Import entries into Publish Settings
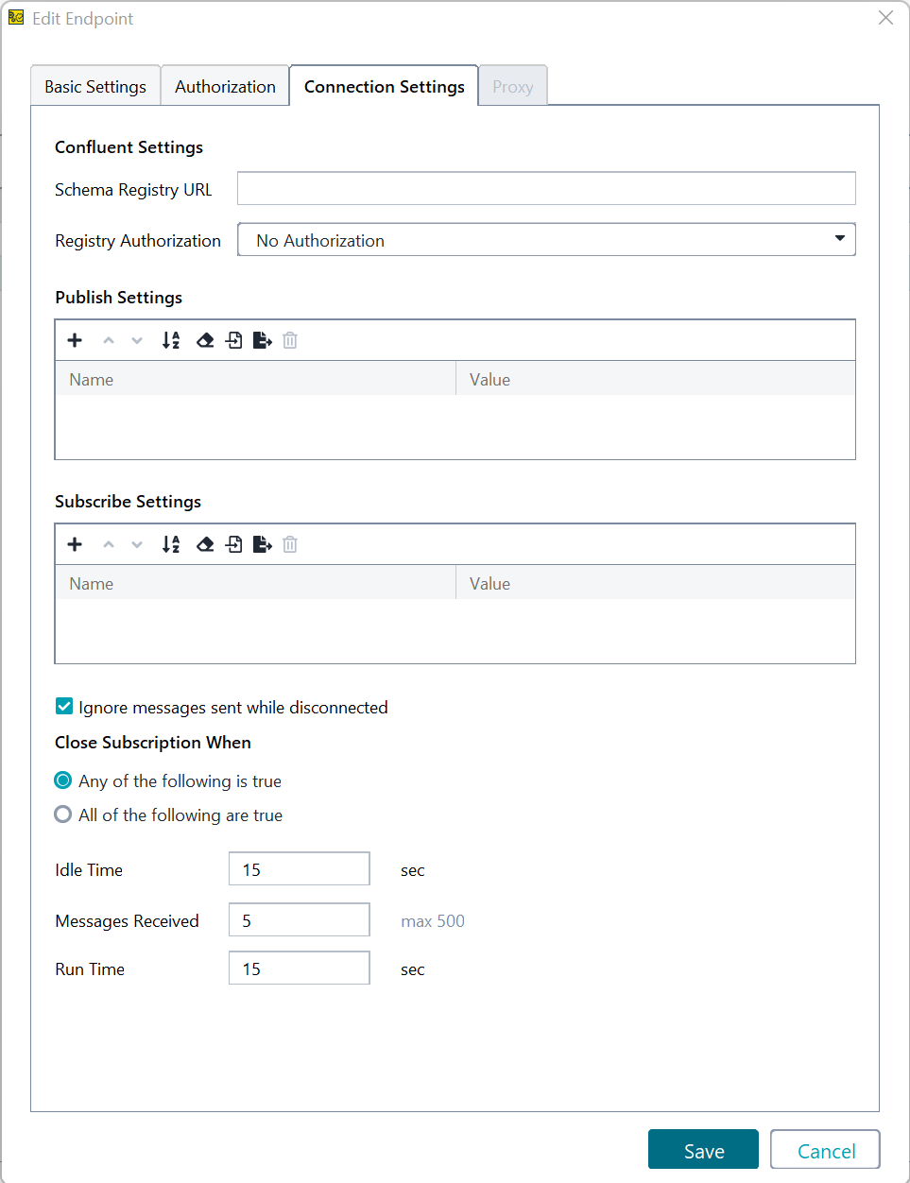Viewport: 910px width, 1183px height. coord(233,340)
